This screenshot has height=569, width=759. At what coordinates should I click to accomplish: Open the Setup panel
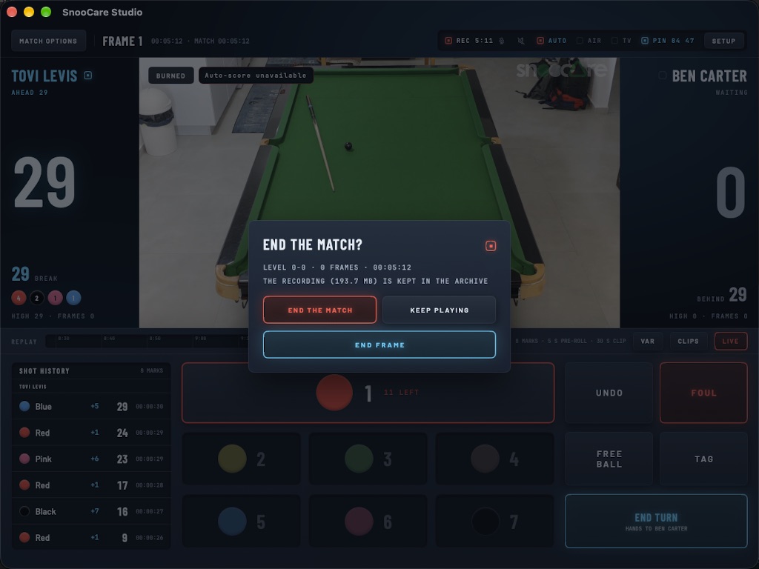tap(723, 41)
